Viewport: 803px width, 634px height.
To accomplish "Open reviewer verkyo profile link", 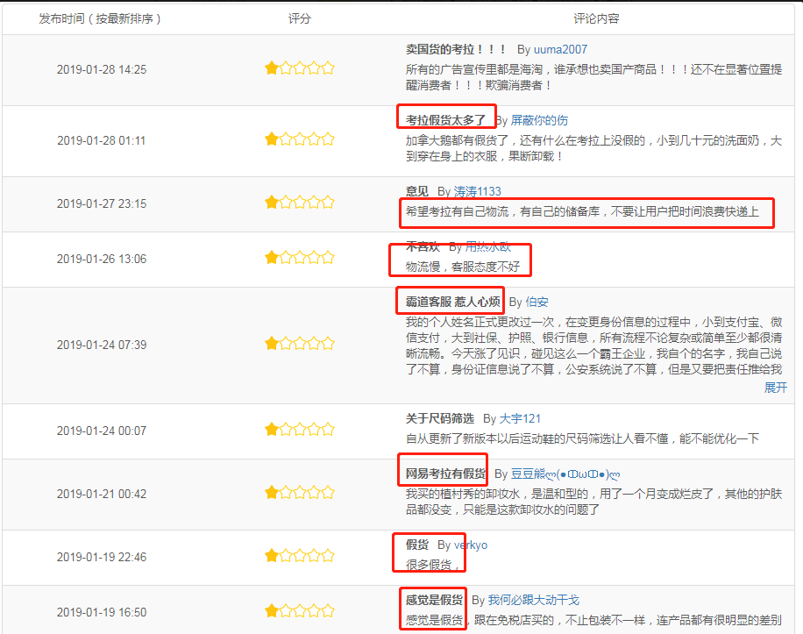I will tap(471, 545).
